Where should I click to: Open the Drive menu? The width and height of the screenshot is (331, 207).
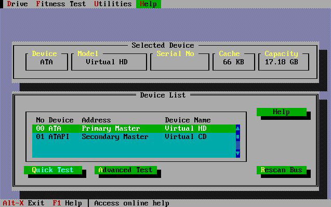(17, 4)
